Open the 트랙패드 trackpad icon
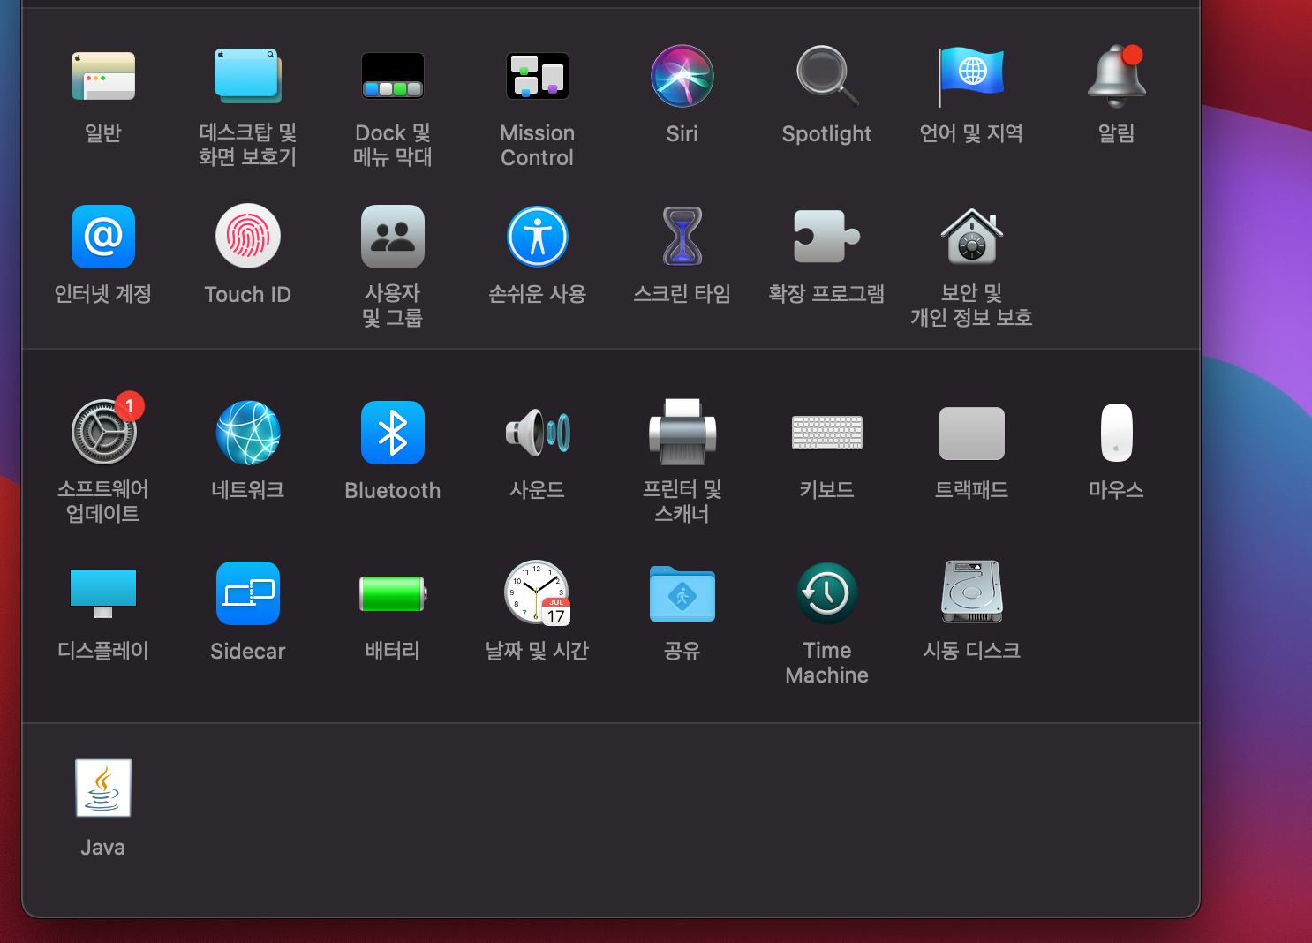 [972, 433]
